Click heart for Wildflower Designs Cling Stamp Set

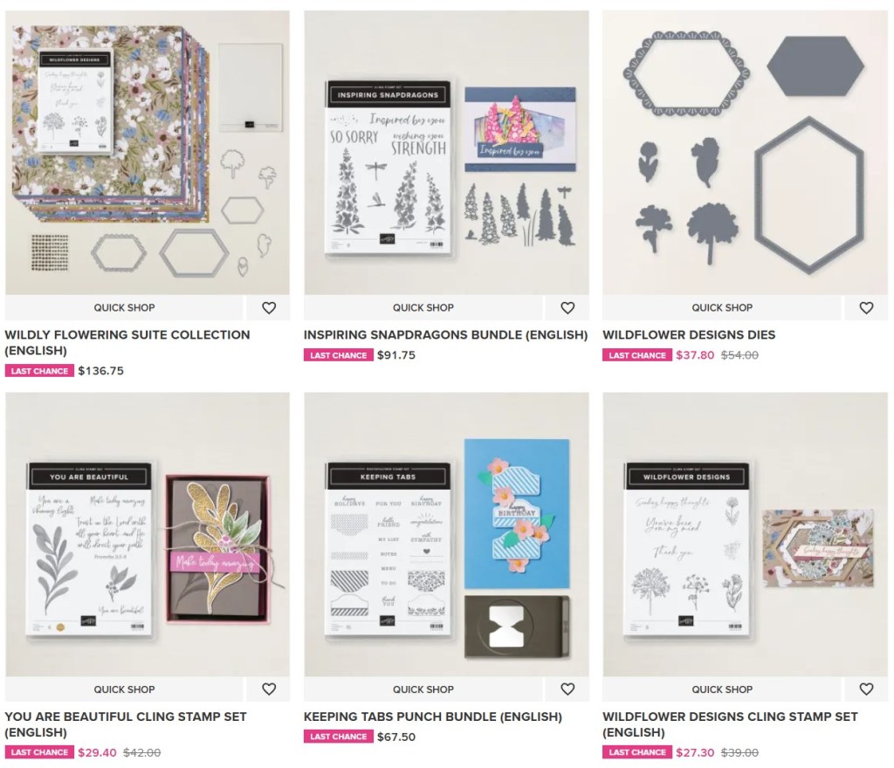pos(866,689)
